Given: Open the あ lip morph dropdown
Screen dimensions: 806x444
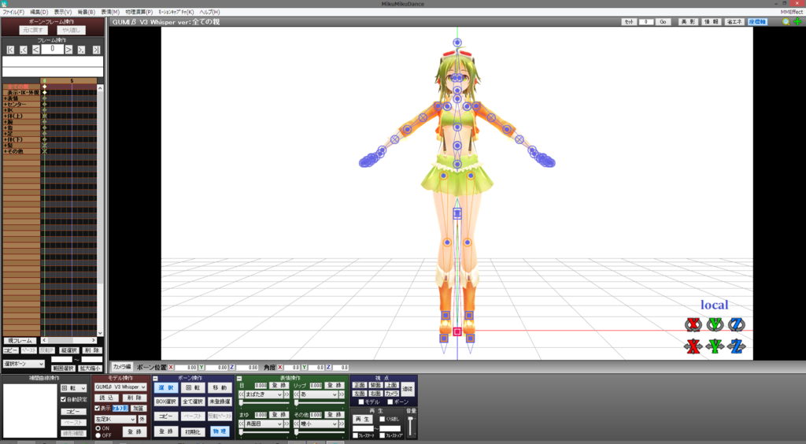Looking at the screenshot, I should coord(319,394).
